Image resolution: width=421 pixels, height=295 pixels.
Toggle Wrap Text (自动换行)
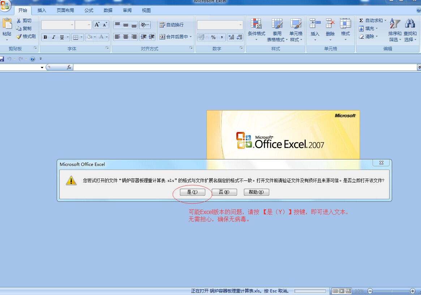[x=171, y=25]
